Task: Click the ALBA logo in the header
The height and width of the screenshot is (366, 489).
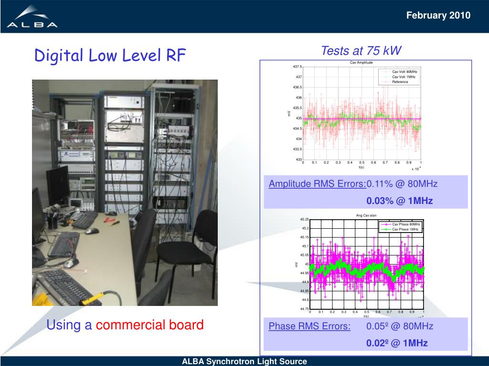Action: click(x=32, y=17)
